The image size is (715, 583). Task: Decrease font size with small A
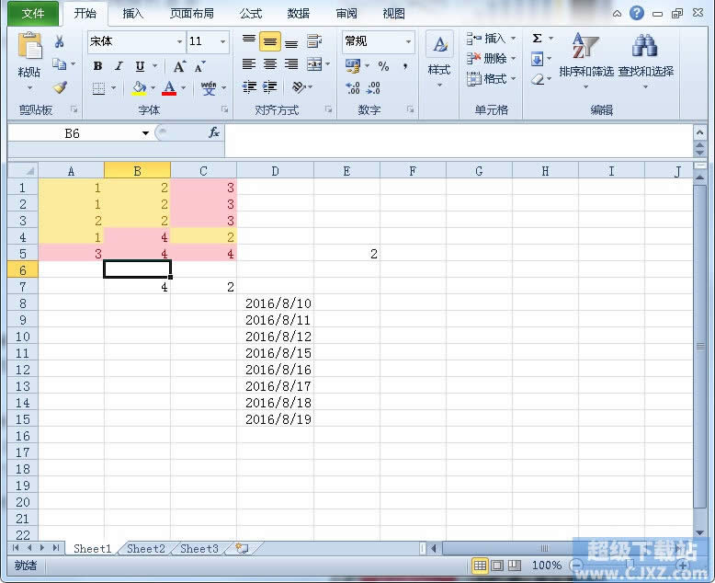(x=199, y=66)
